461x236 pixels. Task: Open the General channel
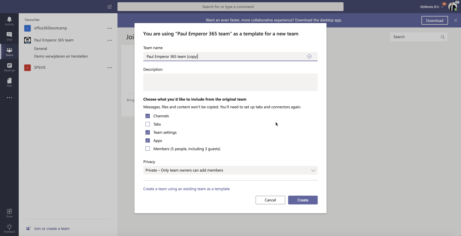(x=41, y=49)
